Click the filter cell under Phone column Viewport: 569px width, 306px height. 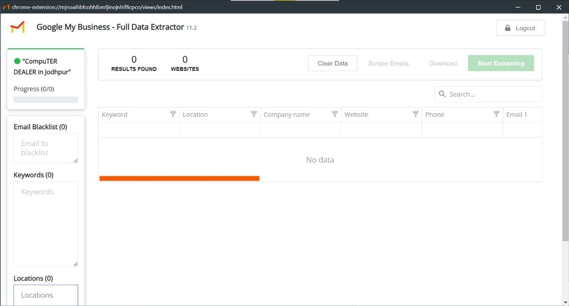click(463, 130)
